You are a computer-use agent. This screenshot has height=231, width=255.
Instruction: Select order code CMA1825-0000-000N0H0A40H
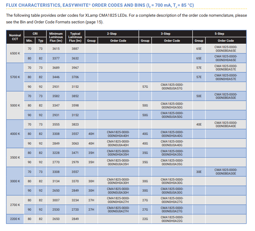tap(118, 134)
